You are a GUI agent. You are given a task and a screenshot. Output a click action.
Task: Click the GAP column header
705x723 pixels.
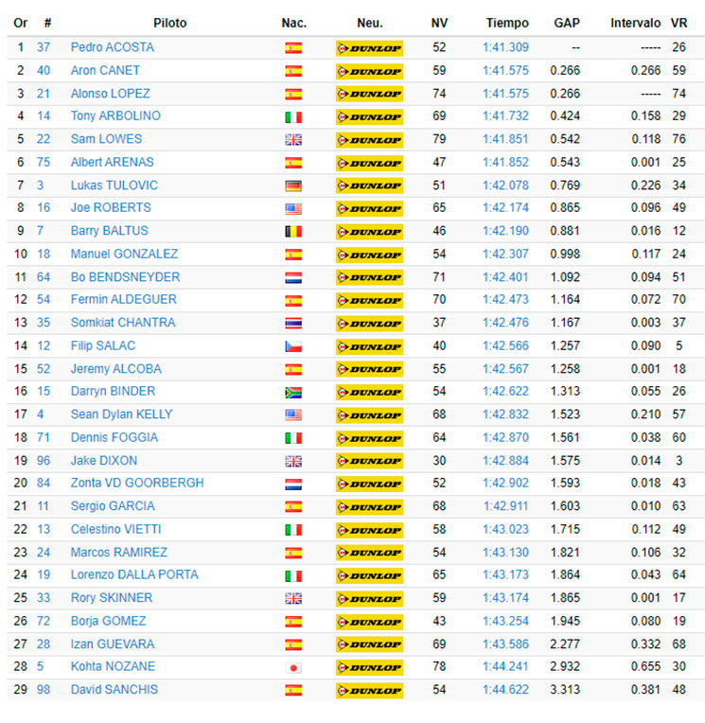567,23
